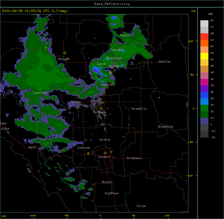Click the yellow diamond marker beside RedDeer storm cell

(110, 73)
